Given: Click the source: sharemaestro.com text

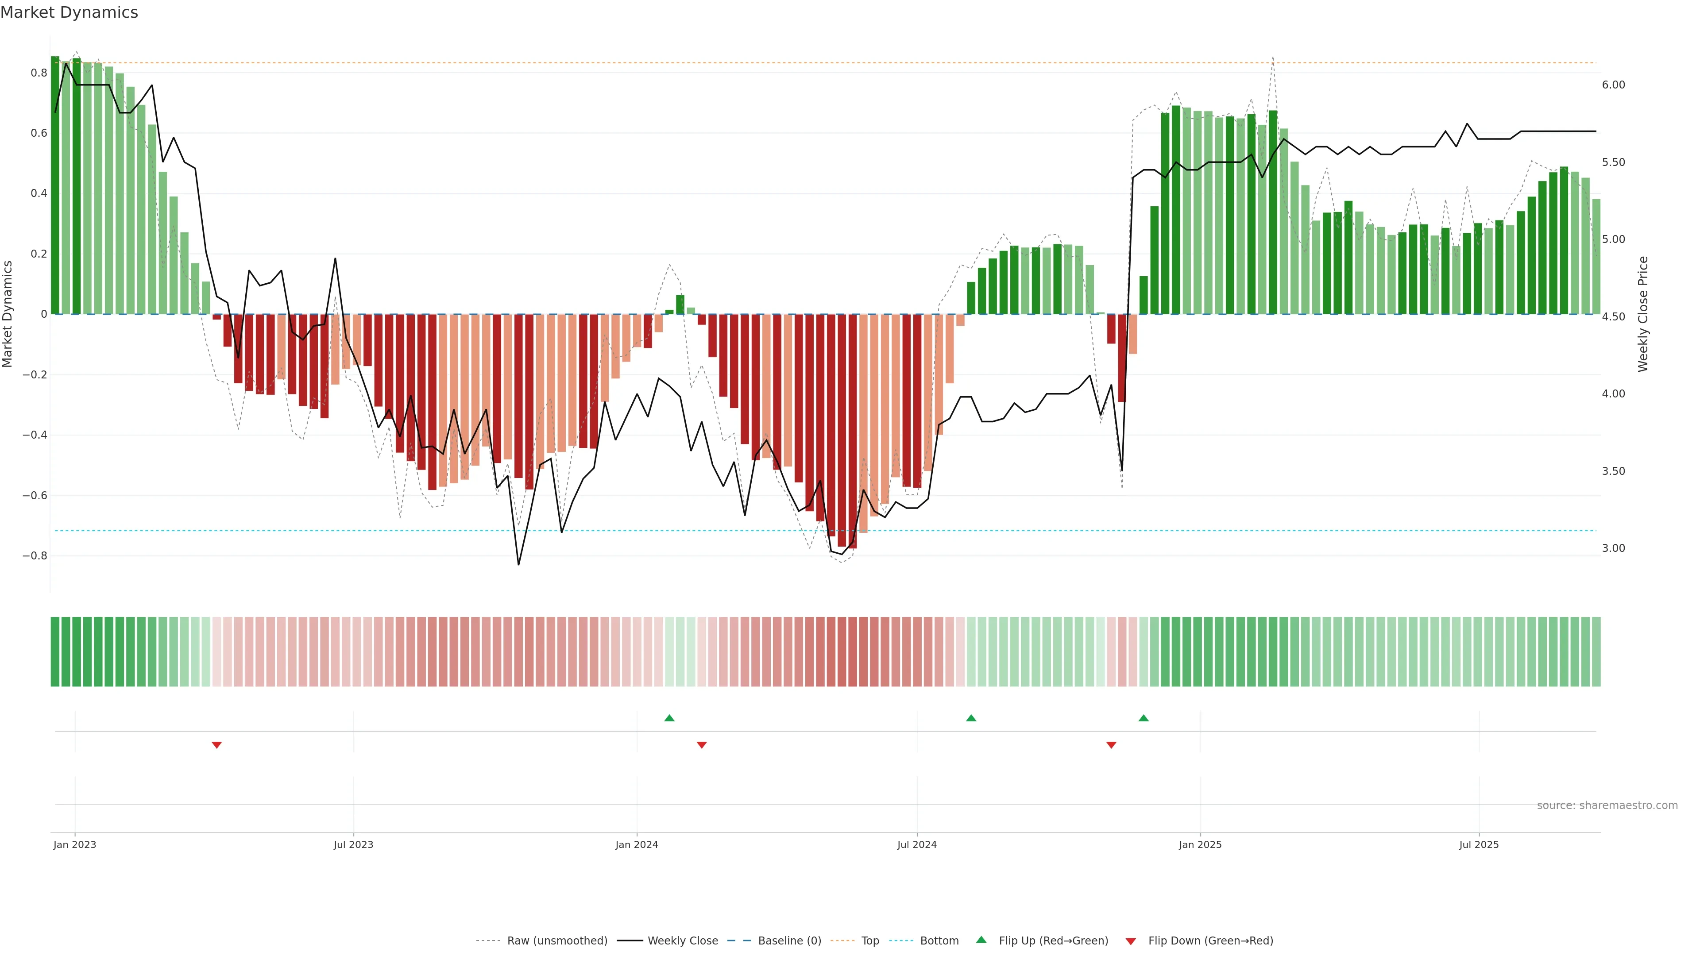Looking at the screenshot, I should point(1607,806).
